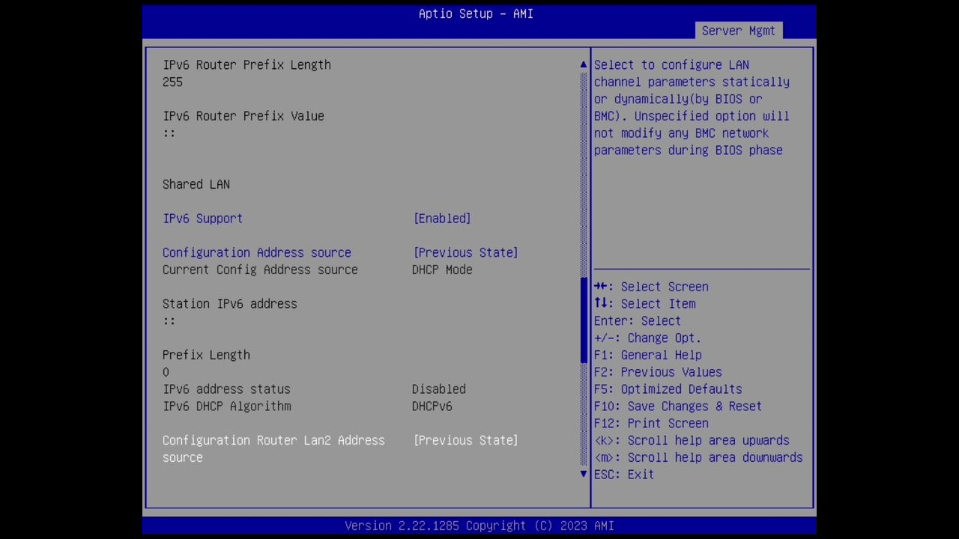This screenshot has height=539, width=959.
Task: Click the DHCPv6 value
Action: (x=432, y=406)
